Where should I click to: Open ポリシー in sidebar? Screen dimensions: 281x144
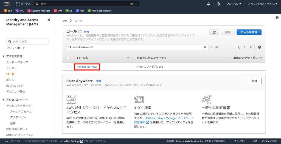[12, 80]
